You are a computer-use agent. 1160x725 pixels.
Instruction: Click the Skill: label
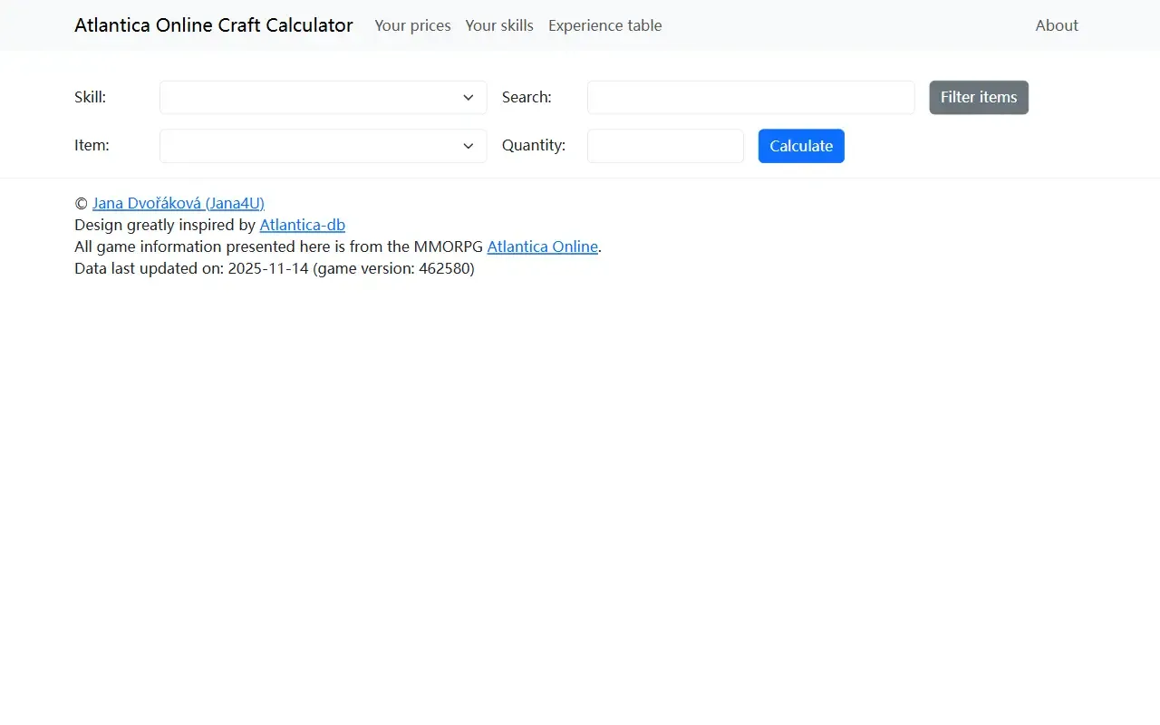91,97
